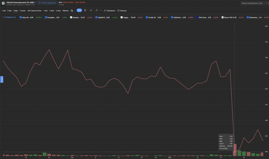Select the Máximo time range
Viewport: 269px width, 159px height.
(66, 11)
